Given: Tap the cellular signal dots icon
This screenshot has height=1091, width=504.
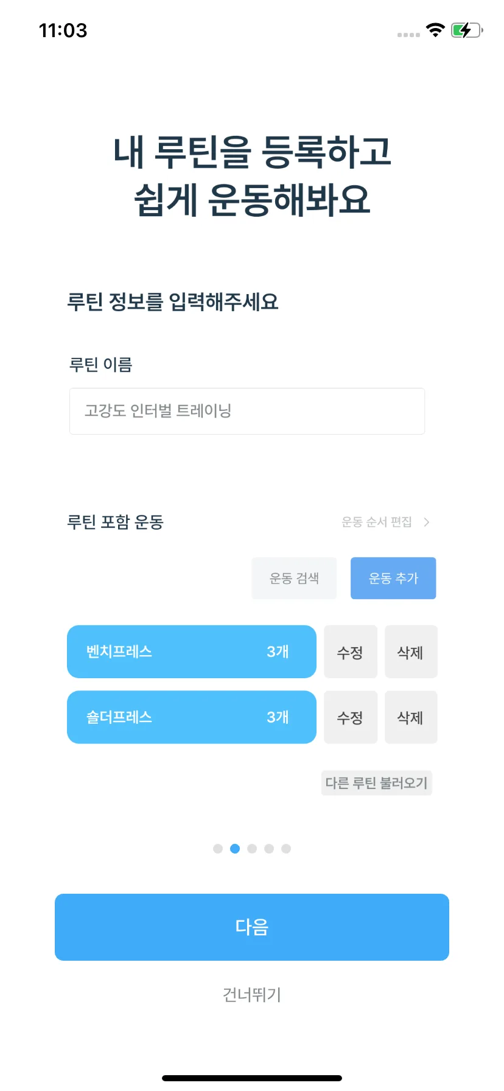Looking at the screenshot, I should [408, 35].
